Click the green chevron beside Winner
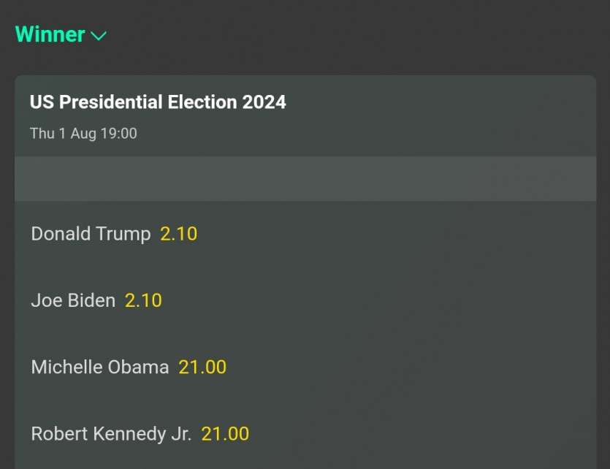Image resolution: width=610 pixels, height=469 pixels. tap(99, 36)
